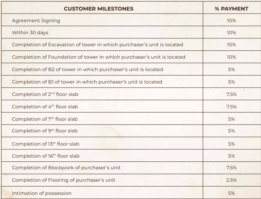Click the 4th floor slab milestone
Image resolution: width=261 pixels, height=199 pixels.
coord(45,107)
